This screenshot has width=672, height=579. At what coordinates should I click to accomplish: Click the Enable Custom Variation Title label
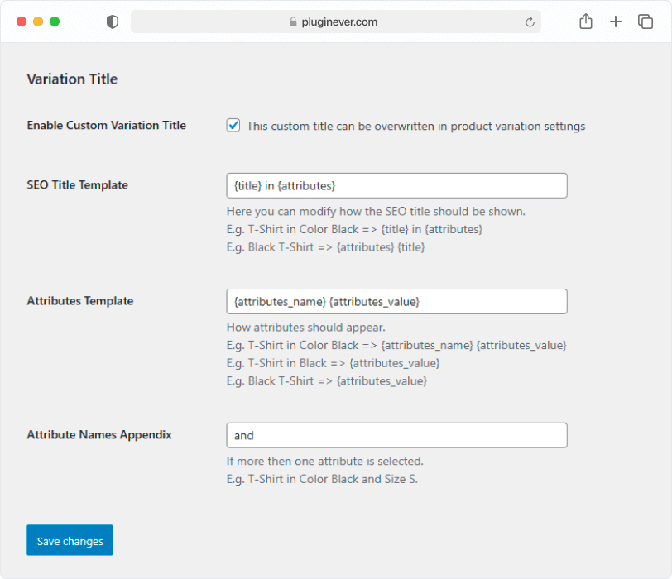pos(106,126)
